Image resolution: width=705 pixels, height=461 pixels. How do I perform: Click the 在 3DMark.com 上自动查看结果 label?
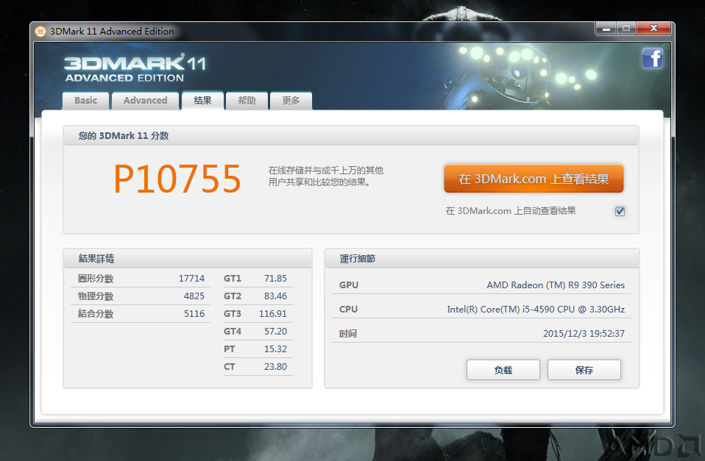click(511, 211)
